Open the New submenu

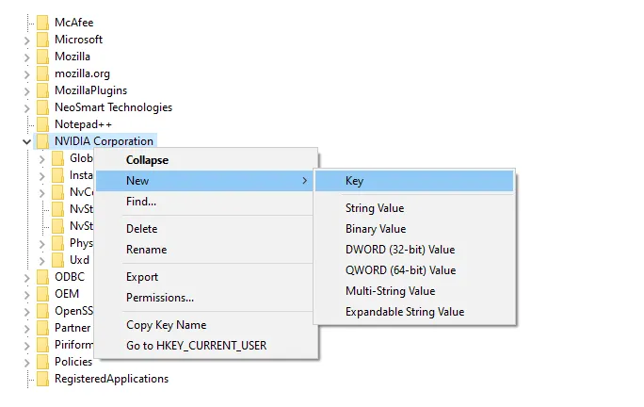(204, 181)
